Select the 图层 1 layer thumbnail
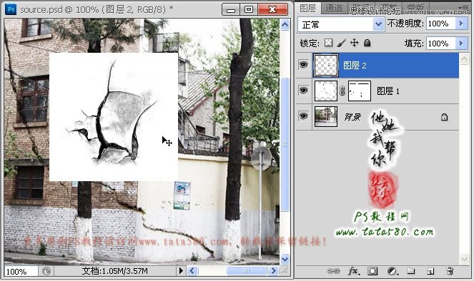Screen dimensions: 474x281 tap(326, 91)
